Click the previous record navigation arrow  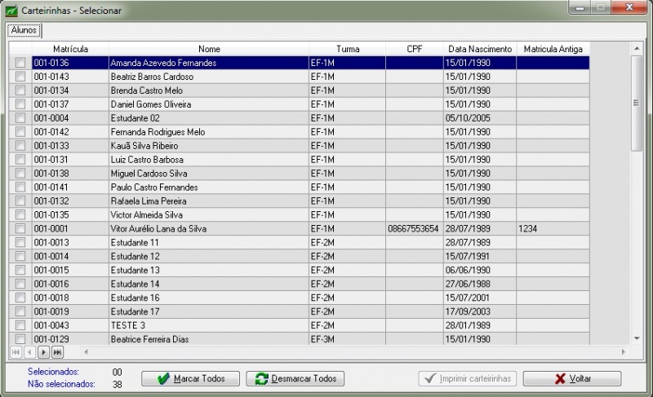29,352
